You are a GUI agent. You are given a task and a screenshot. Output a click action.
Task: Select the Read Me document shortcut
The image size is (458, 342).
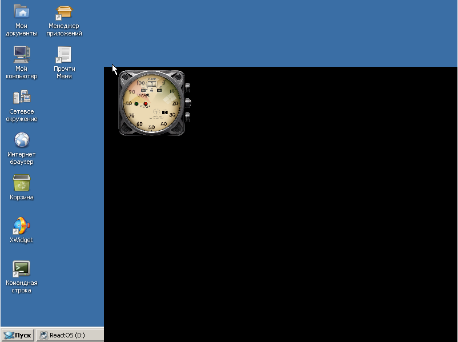pos(64,54)
